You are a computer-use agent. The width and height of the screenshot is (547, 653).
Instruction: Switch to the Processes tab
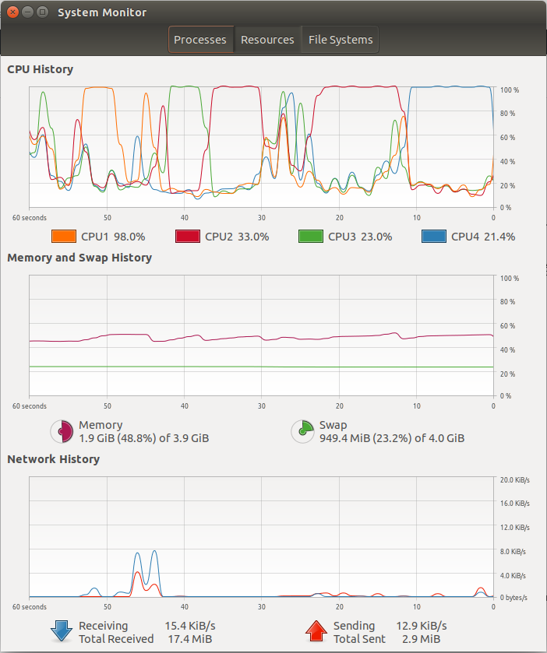(200, 40)
